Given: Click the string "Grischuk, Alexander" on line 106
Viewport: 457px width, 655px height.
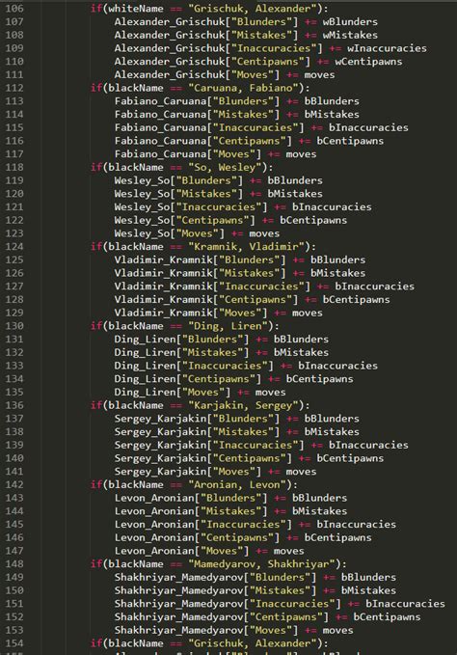Looking at the screenshot, I should point(253,9).
